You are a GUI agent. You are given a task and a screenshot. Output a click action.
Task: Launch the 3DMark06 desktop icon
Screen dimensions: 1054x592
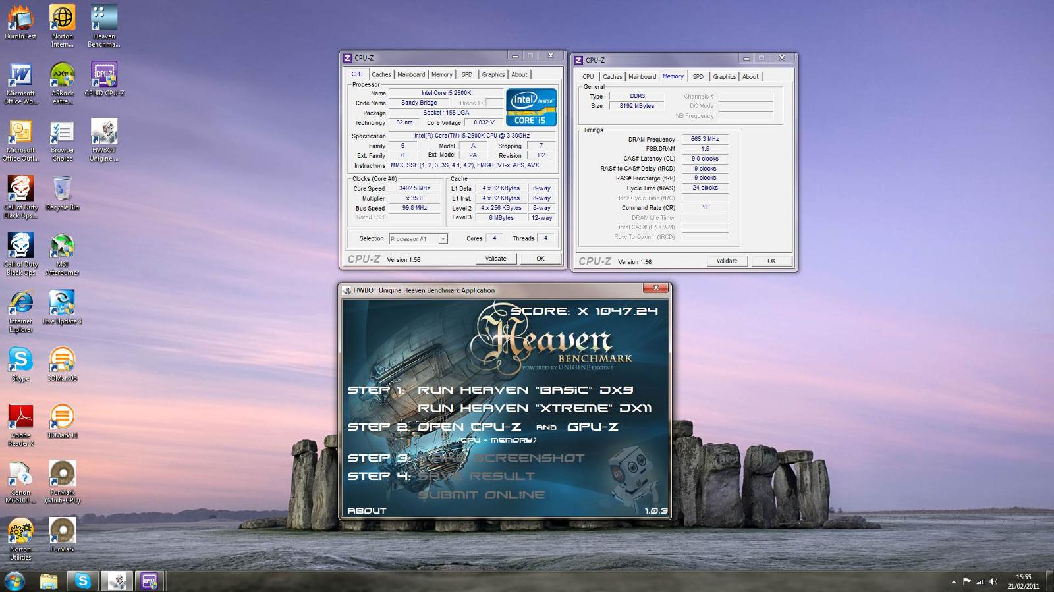[x=63, y=364]
